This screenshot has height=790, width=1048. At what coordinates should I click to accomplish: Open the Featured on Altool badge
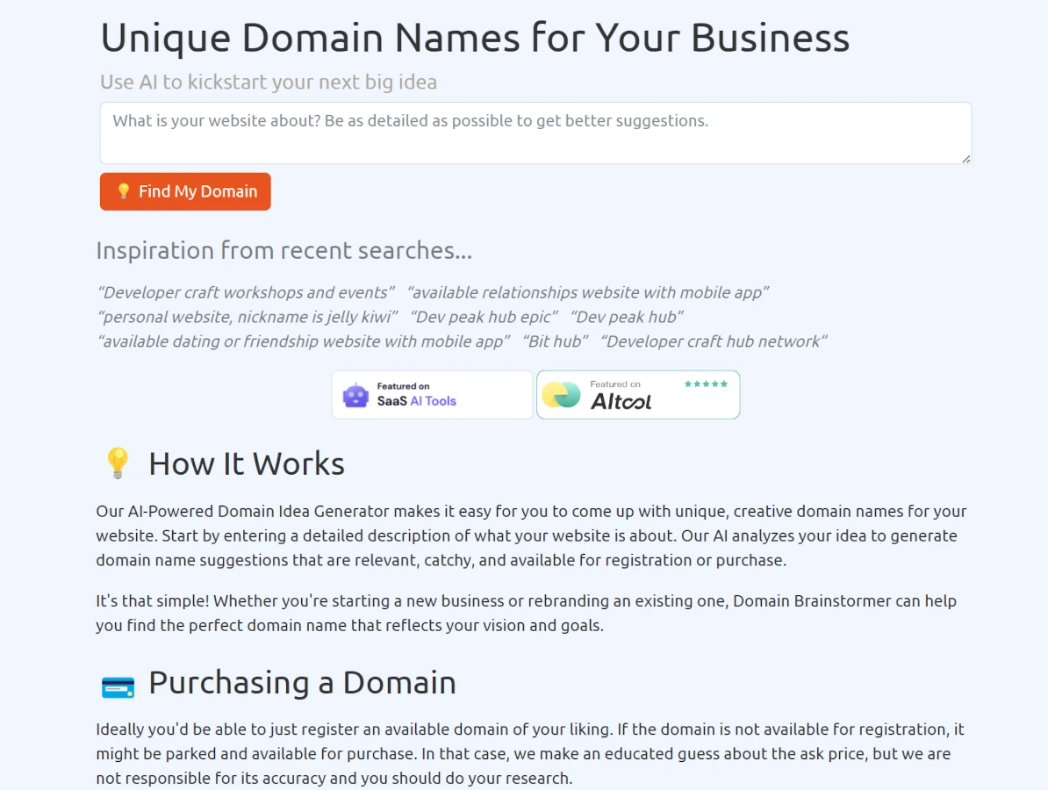(638, 394)
